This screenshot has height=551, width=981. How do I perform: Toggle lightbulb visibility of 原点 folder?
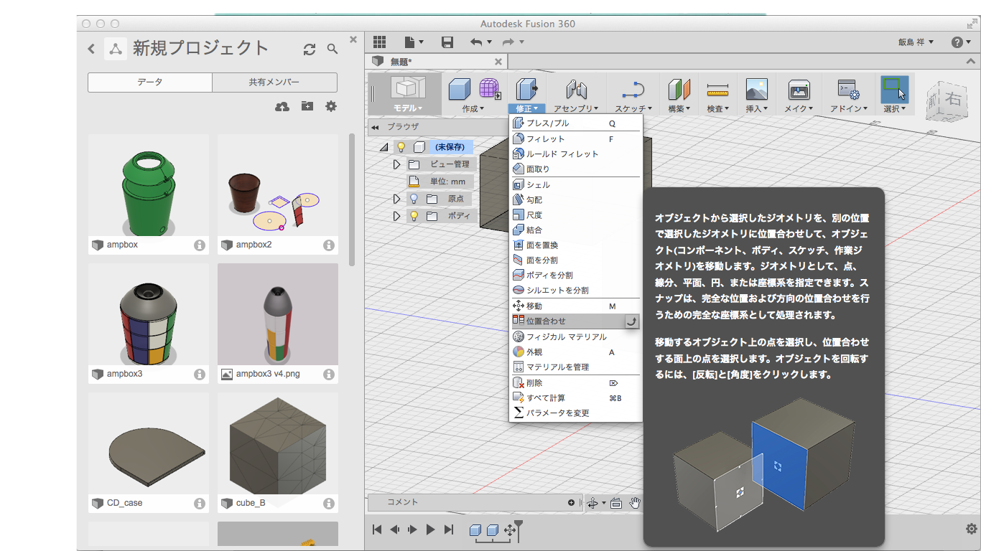coord(414,199)
